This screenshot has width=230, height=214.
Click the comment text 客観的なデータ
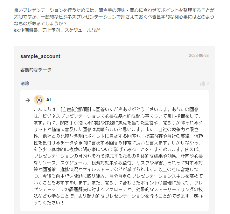[36, 70]
